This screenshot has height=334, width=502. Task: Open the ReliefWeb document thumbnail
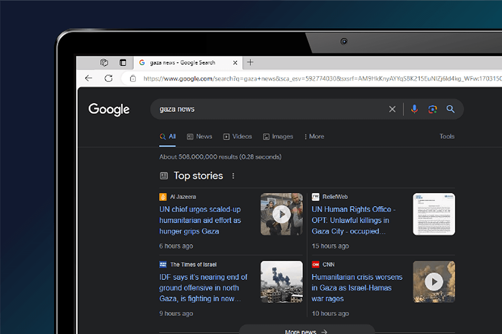[434, 214]
